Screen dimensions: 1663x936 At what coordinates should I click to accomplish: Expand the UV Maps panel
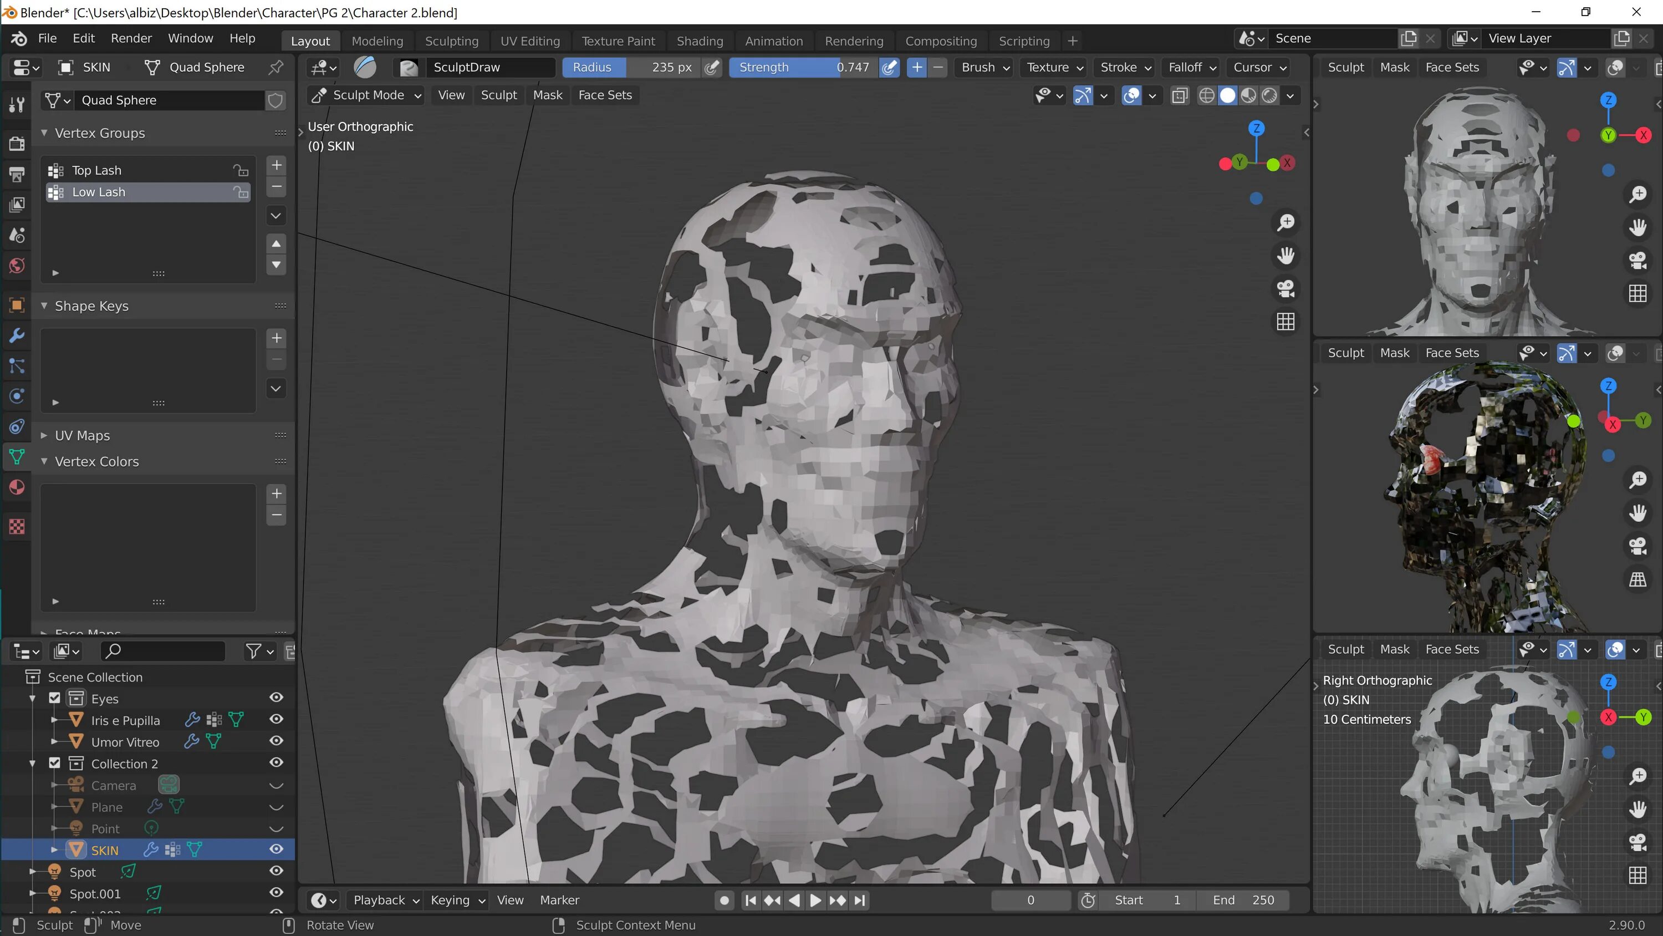click(44, 435)
